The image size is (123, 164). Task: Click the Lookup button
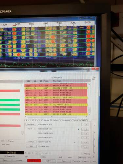click(31, 142)
